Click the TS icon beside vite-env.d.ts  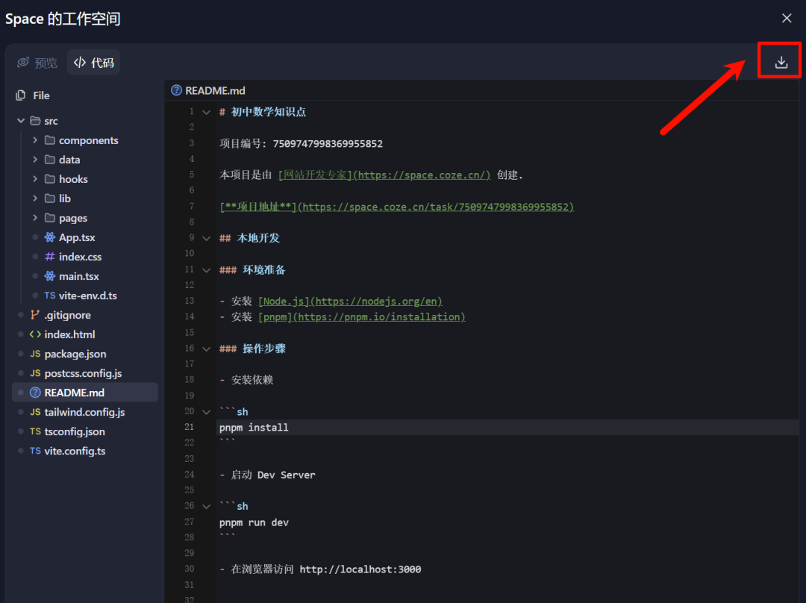(50, 296)
